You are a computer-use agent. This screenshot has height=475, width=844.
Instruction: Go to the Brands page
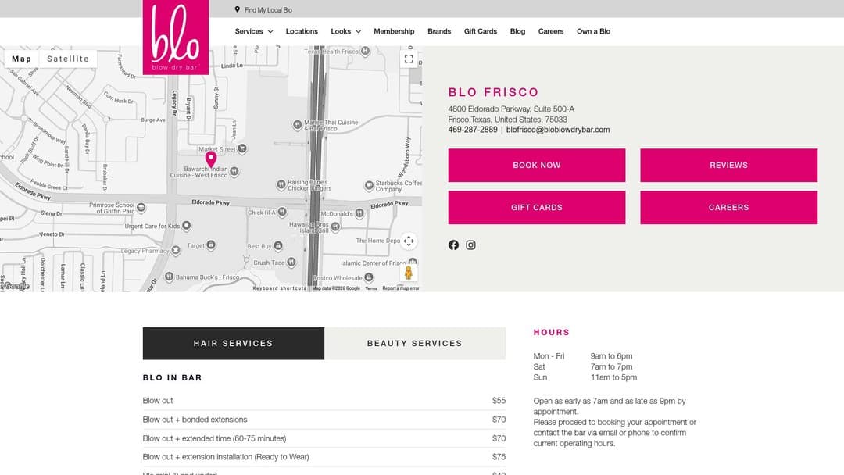point(439,31)
